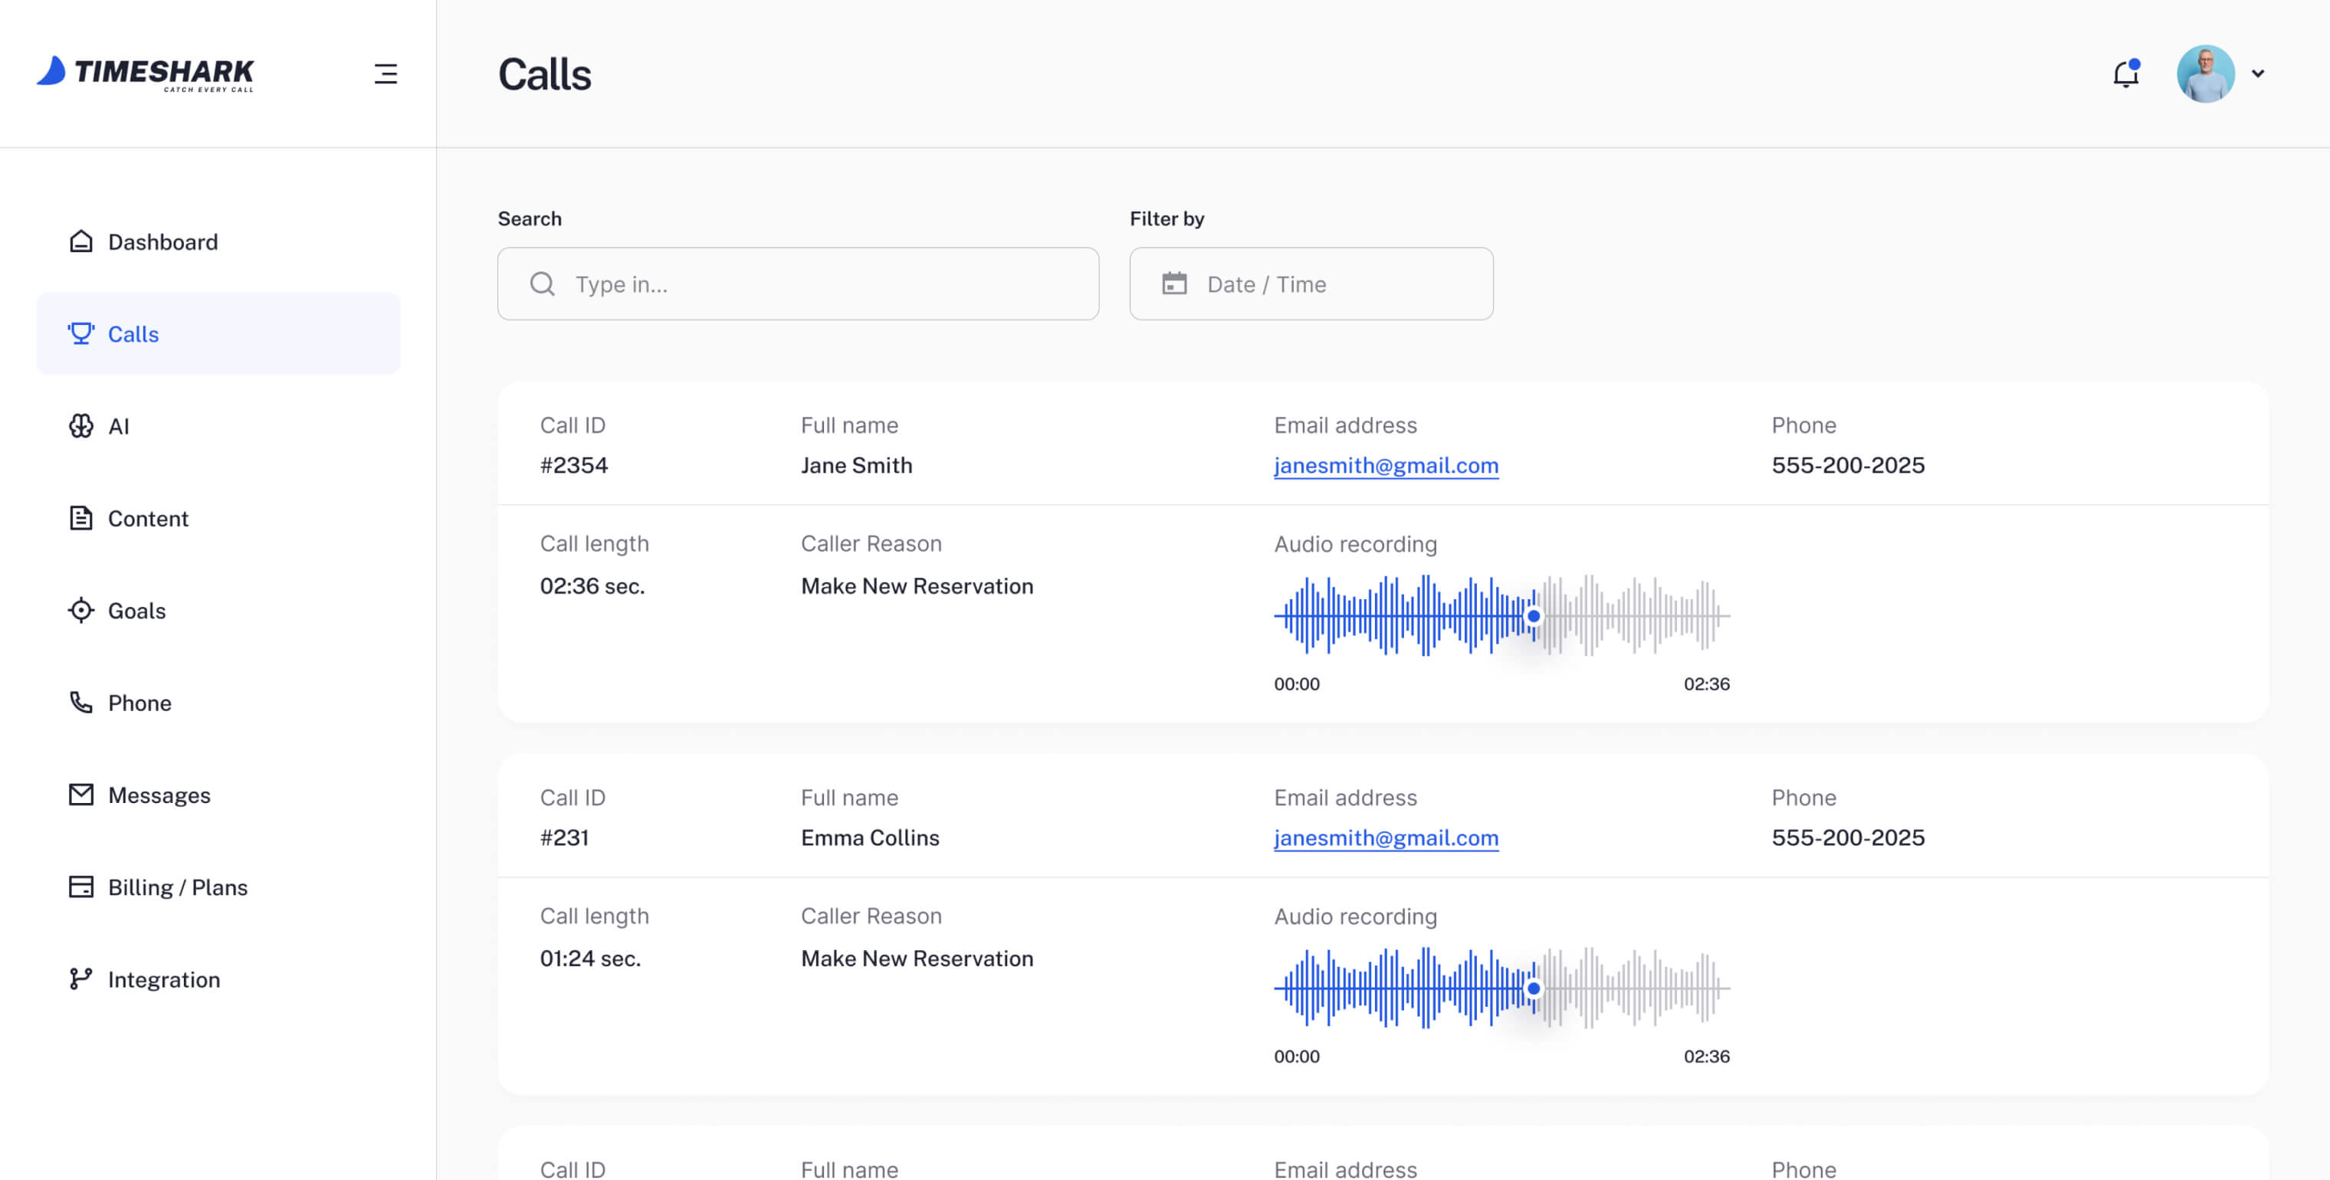Screen dimensions: 2330x1180
Task: Expand the profile dropdown chevron
Action: pos(2258,74)
